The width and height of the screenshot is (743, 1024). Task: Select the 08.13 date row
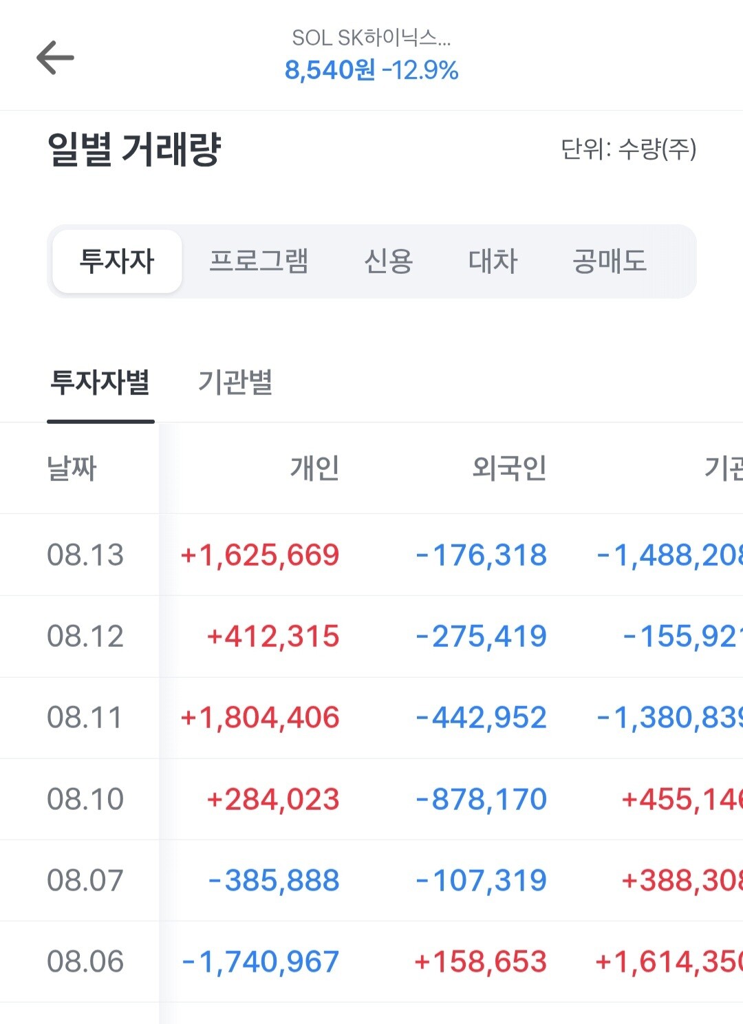tap(371, 555)
